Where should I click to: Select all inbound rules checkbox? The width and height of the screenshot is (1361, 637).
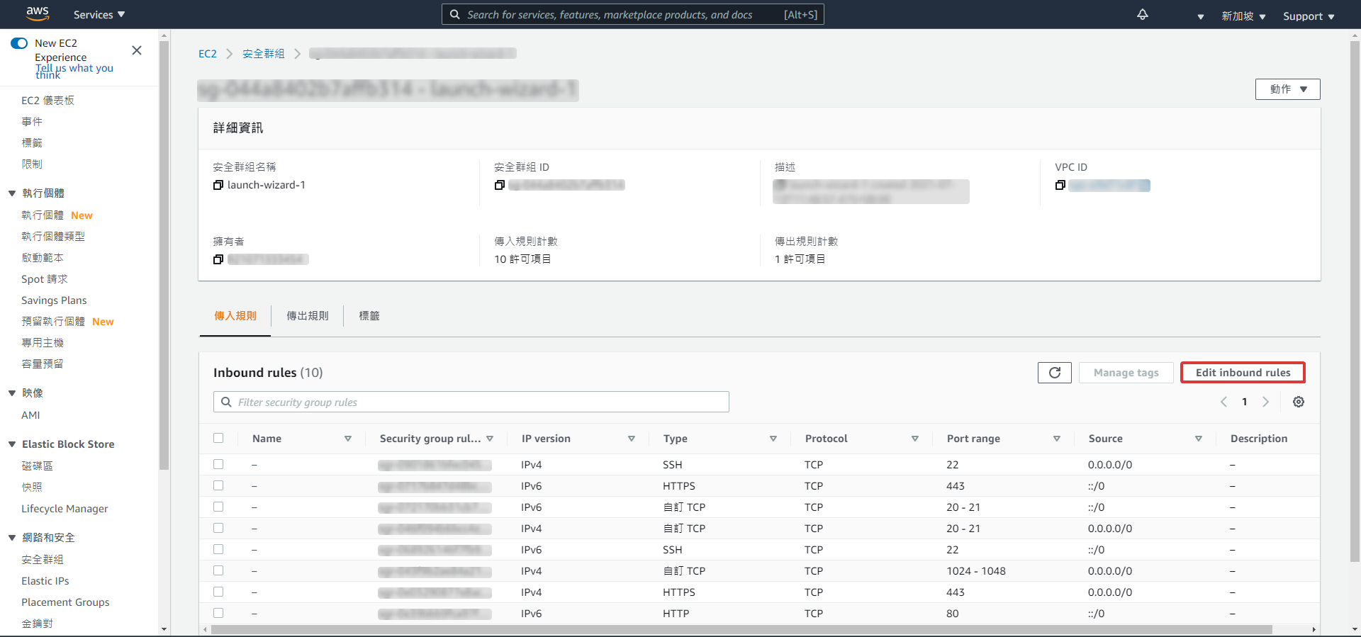(218, 438)
